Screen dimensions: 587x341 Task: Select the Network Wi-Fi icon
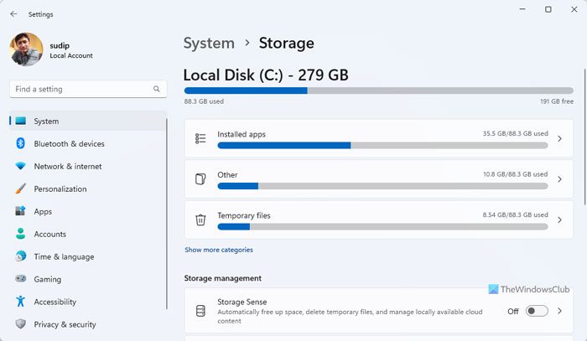coord(21,166)
